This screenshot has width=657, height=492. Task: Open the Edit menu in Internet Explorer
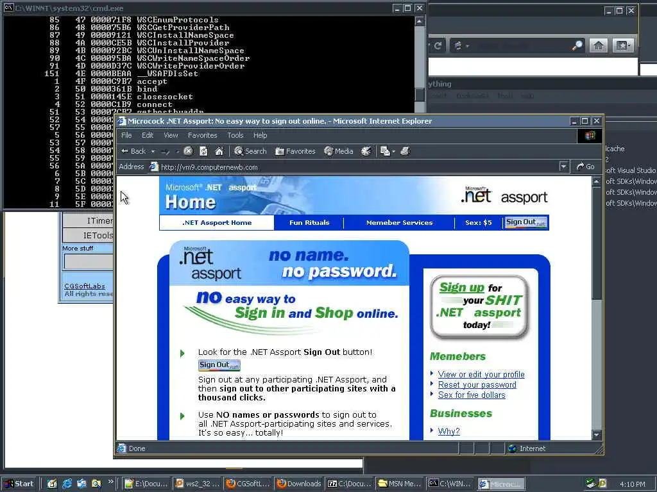pos(148,135)
